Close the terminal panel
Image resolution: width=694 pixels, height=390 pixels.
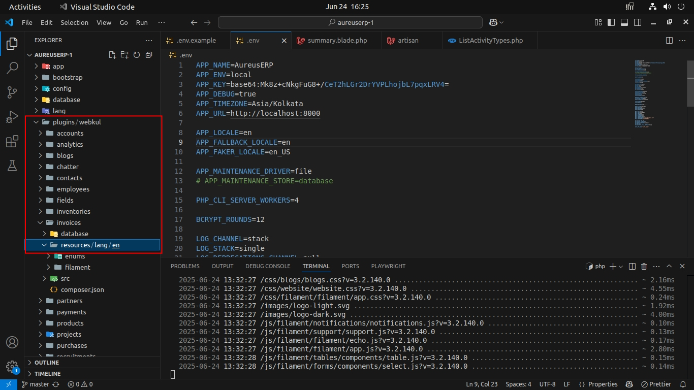pos(683,266)
